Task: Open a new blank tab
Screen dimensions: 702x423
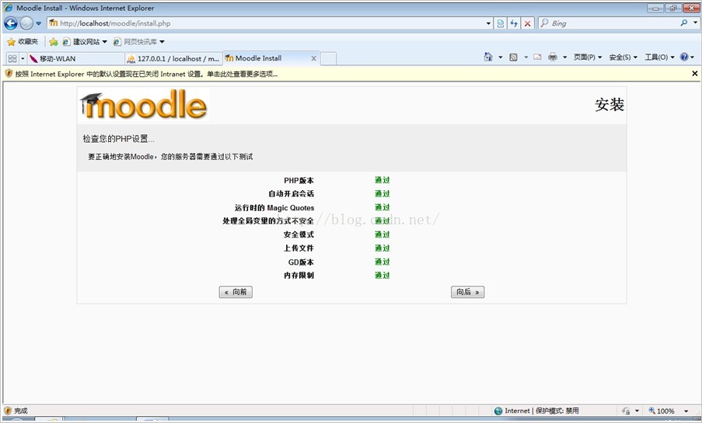Action: click(328, 58)
